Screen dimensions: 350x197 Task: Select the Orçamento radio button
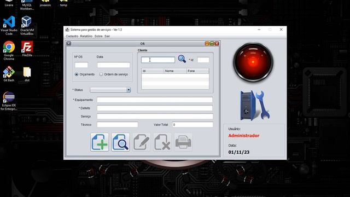(77, 74)
